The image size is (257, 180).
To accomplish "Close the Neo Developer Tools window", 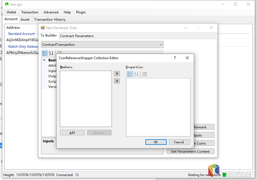I will [x=211, y=28].
